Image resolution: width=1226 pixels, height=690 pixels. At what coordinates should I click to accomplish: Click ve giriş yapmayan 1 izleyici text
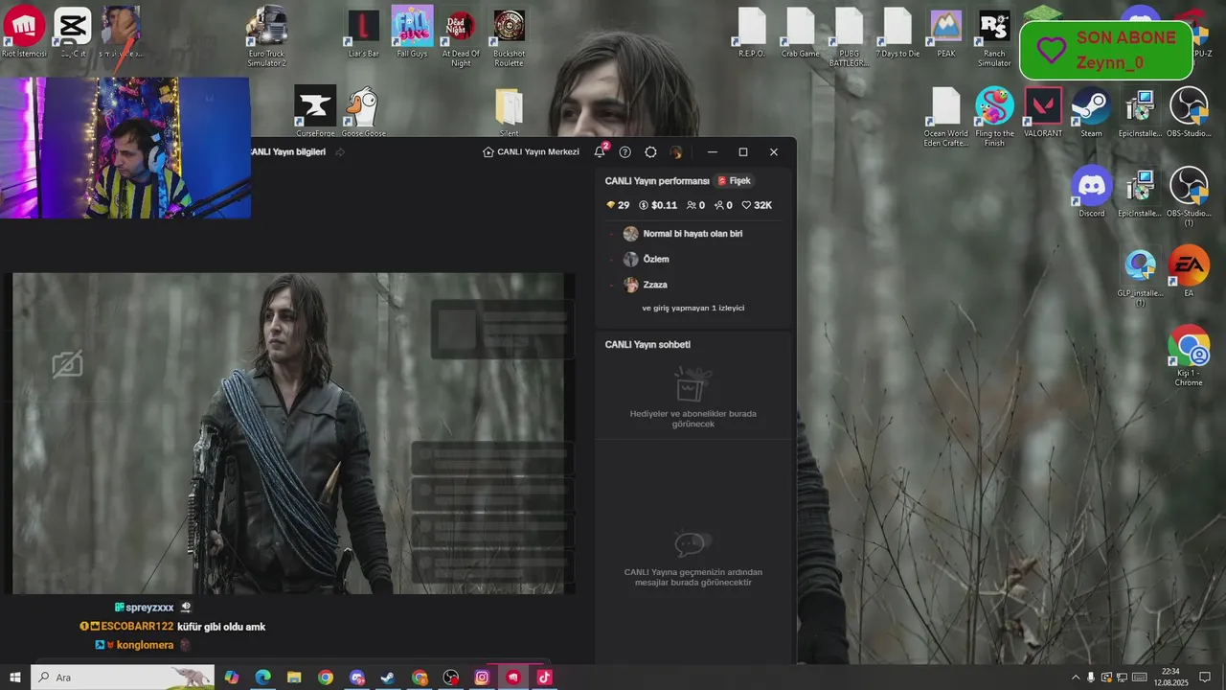692,308
